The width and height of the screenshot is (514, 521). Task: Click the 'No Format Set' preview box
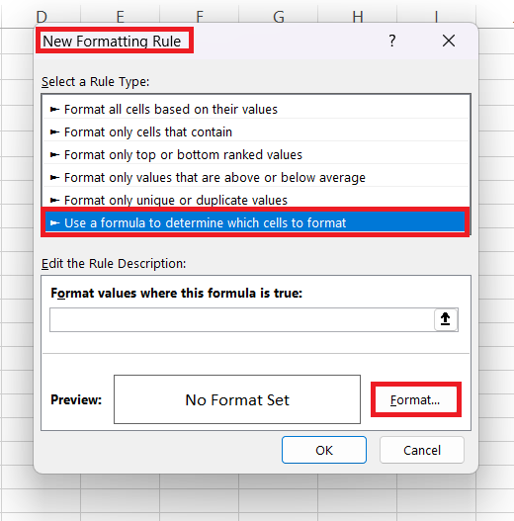[x=237, y=399]
